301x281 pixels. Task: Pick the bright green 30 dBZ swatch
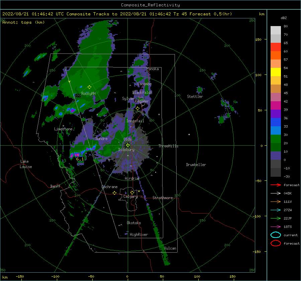(x=276, y=139)
